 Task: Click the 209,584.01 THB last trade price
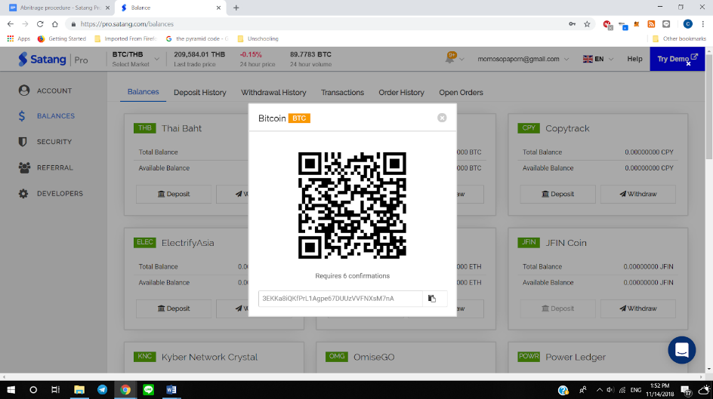199,54
